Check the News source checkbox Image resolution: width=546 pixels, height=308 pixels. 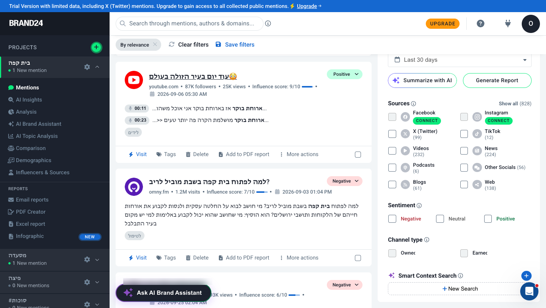[x=464, y=151]
